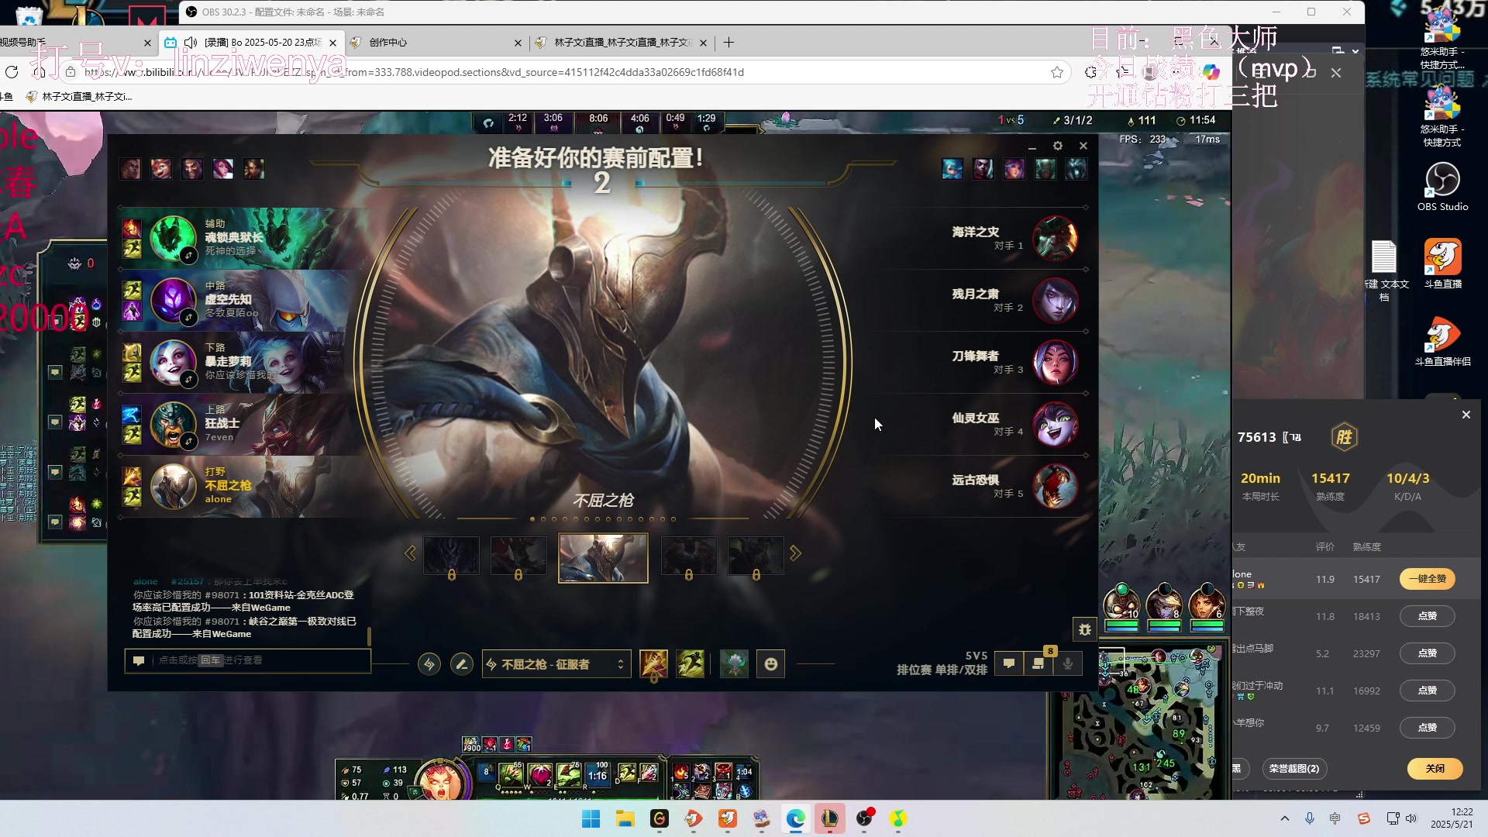Open 斗鱼直播伴侣 desktop shortcut
The height and width of the screenshot is (837, 1488).
pos(1442,342)
